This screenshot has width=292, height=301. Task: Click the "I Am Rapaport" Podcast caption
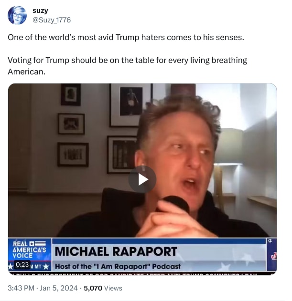(x=118, y=266)
